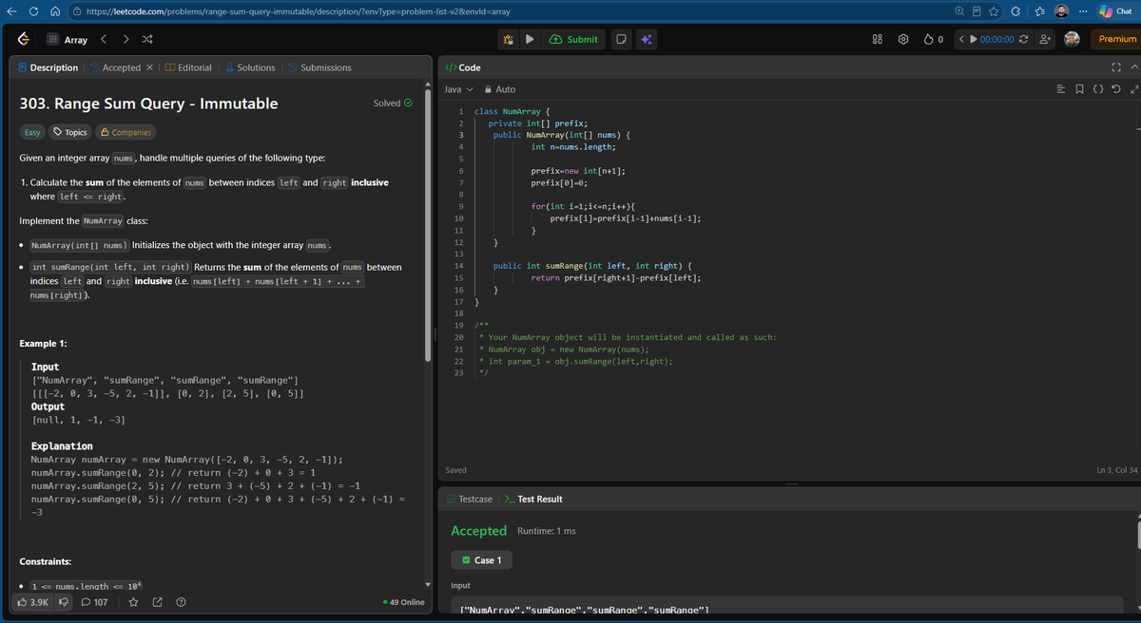Click the Easy difficulty badge
The width and height of the screenshot is (1141, 623).
[x=33, y=132]
